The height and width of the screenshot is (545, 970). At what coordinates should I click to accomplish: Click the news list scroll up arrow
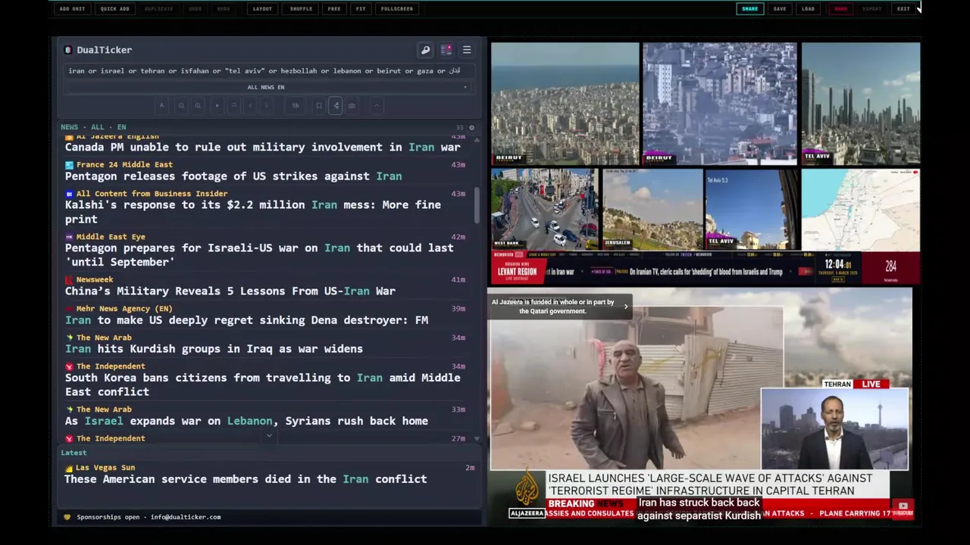click(477, 139)
